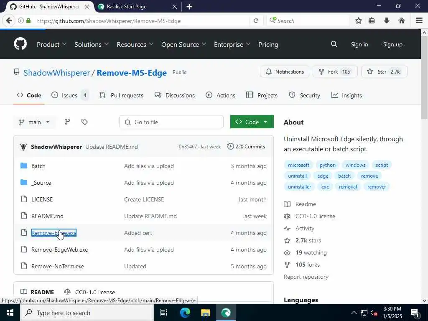Screen dimensions: 428x321
Task: Click the URL address bar
Action: [x=141, y=21]
